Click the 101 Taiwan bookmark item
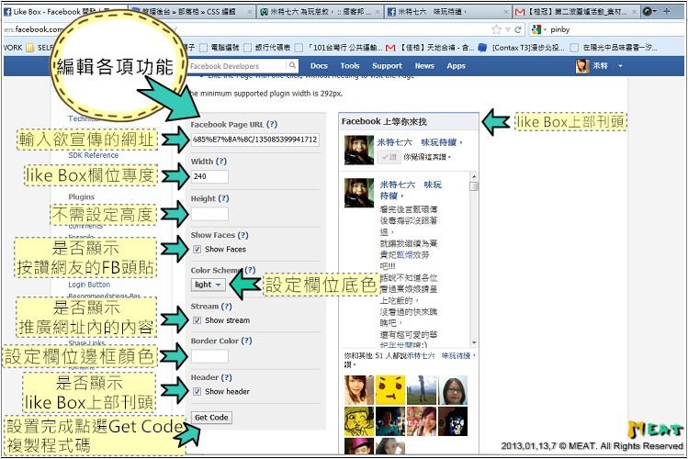688x459 pixels. point(340,48)
